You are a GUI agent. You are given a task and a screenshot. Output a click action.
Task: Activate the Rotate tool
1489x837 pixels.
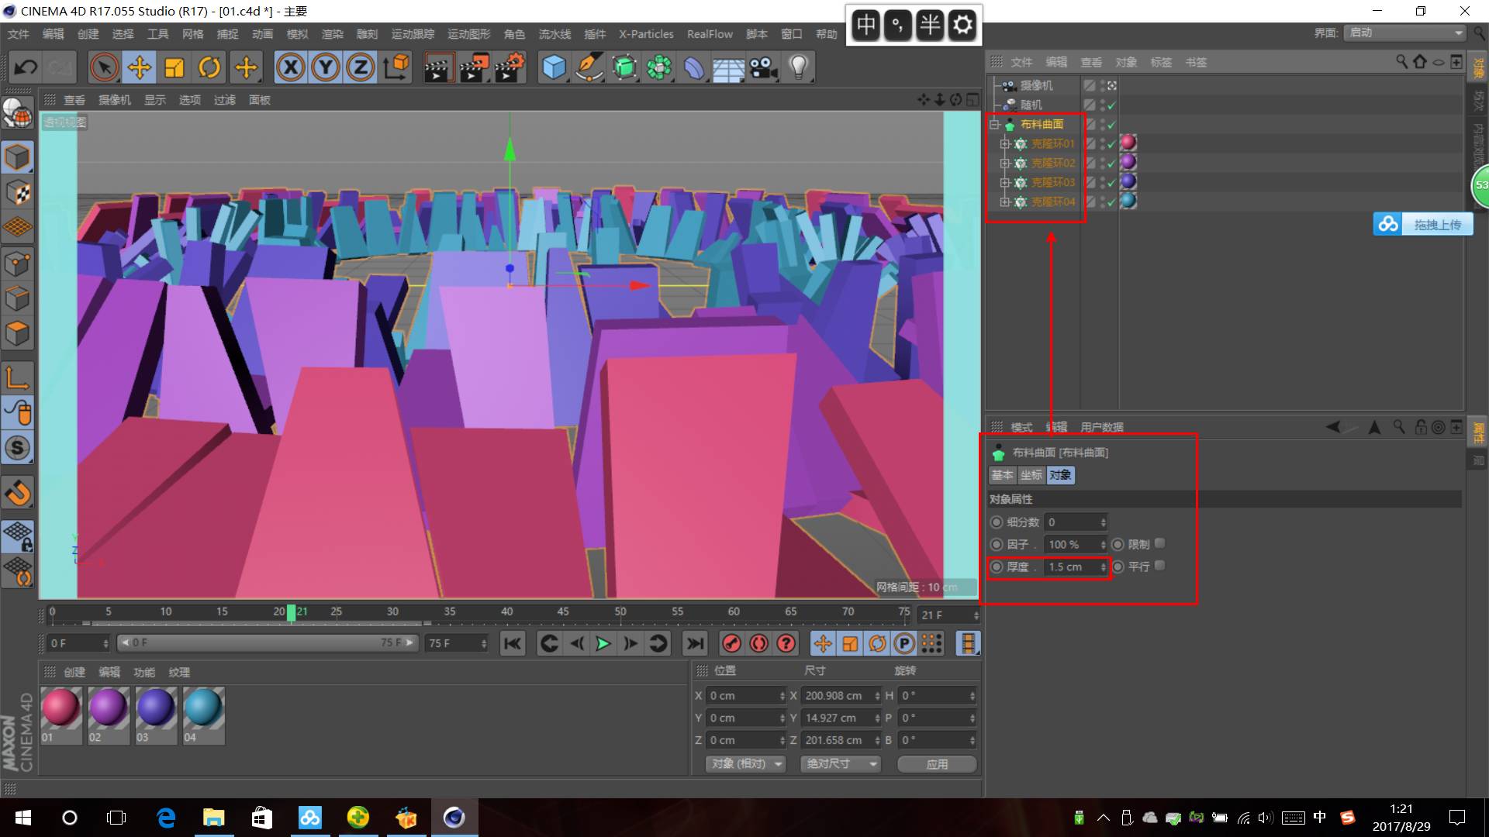pyautogui.click(x=209, y=67)
